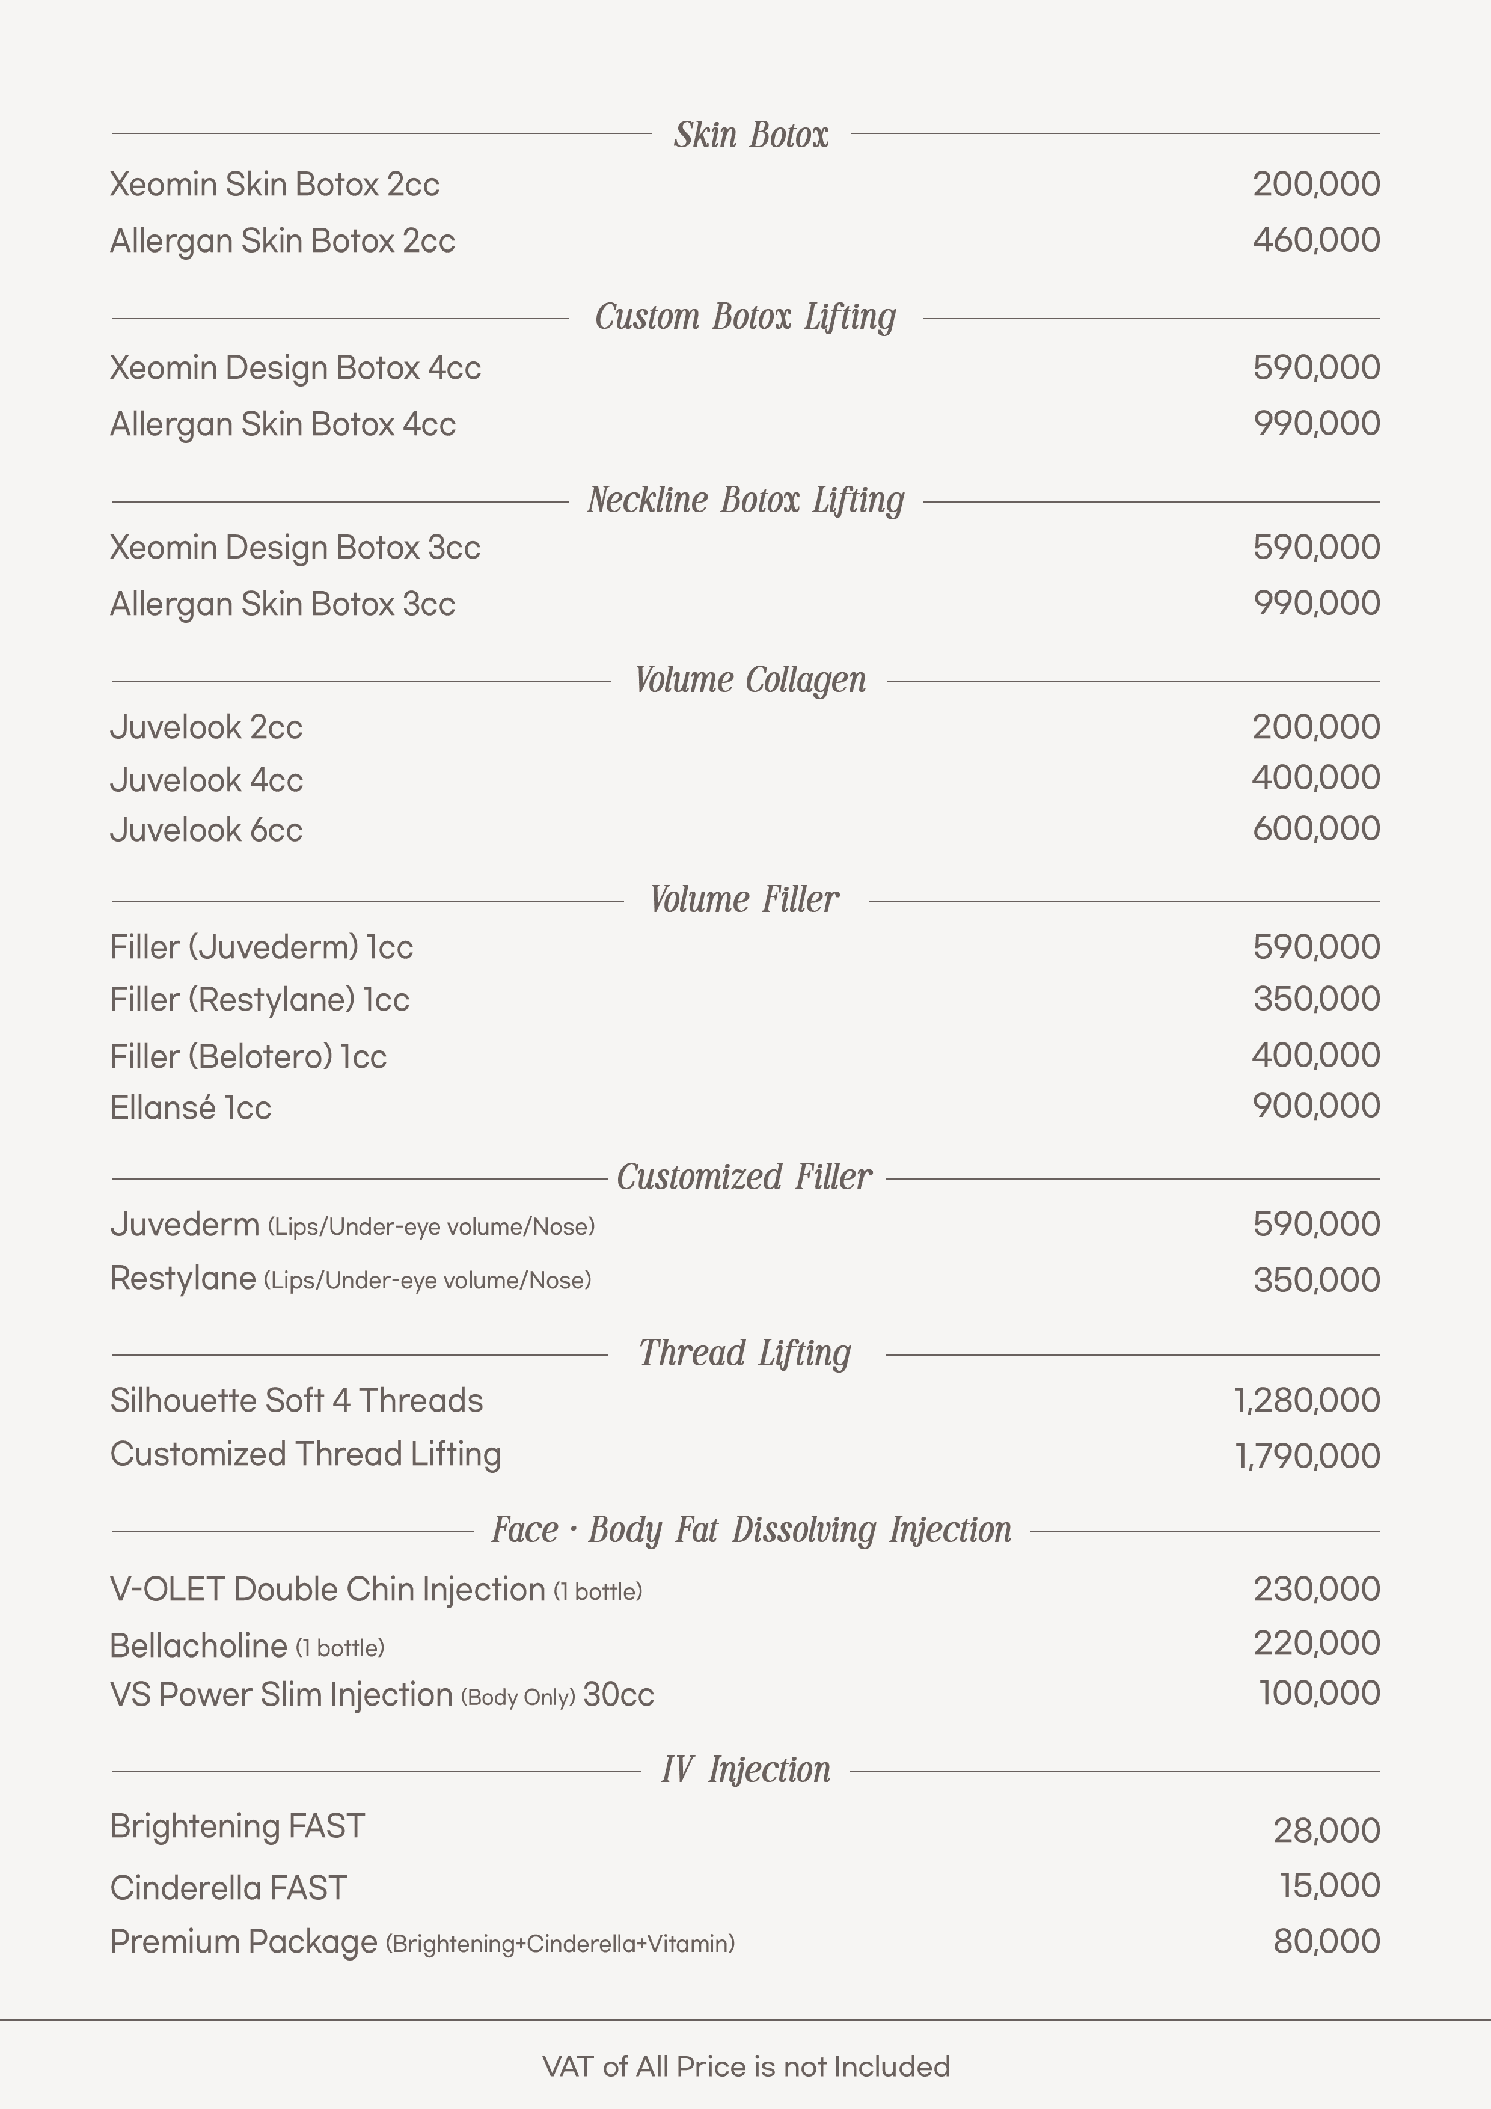Click Allergan Skin Botox 2cc price 460,000
This screenshot has width=1491, height=2109.
click(1315, 240)
